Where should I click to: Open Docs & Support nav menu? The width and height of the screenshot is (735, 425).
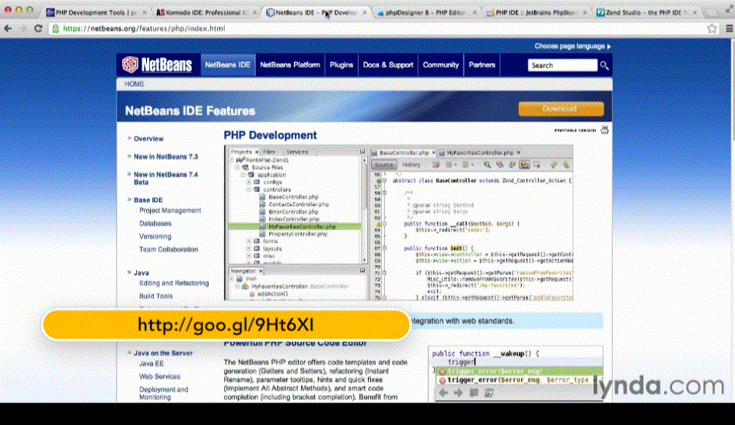tap(388, 65)
